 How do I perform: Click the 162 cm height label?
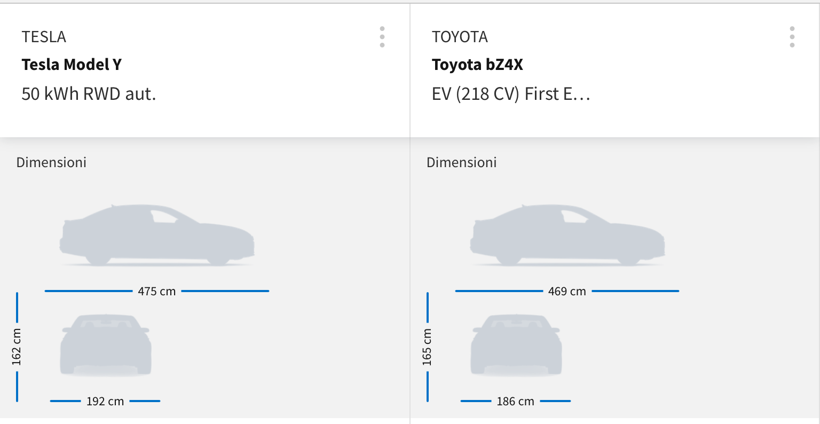17,347
